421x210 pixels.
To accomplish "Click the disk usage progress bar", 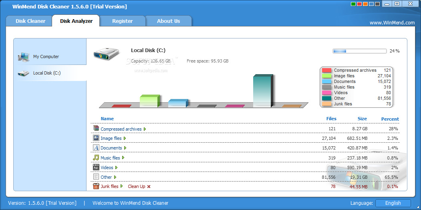I will (360, 51).
